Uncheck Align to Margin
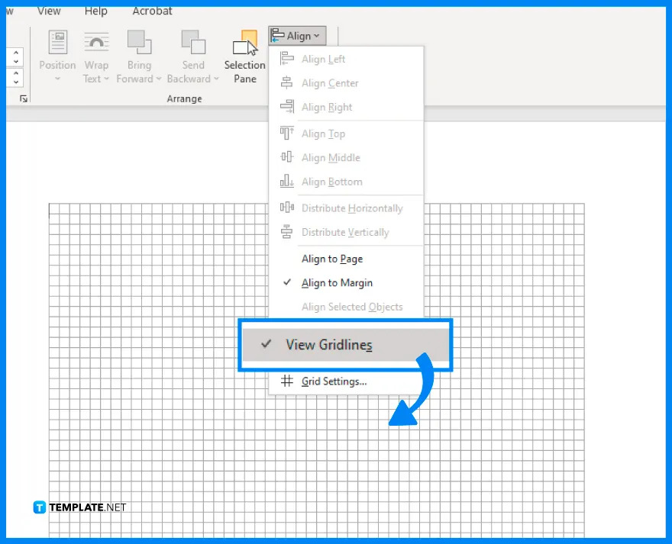This screenshot has height=544, width=672. [x=337, y=282]
